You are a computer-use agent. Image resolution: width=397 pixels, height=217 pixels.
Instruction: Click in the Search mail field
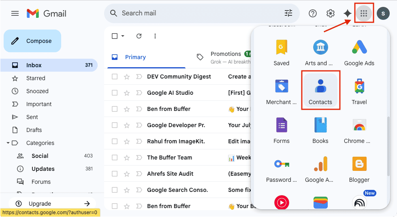(202, 13)
